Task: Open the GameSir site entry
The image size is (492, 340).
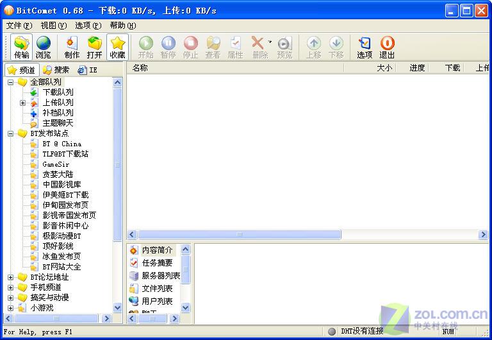Action: (56, 164)
